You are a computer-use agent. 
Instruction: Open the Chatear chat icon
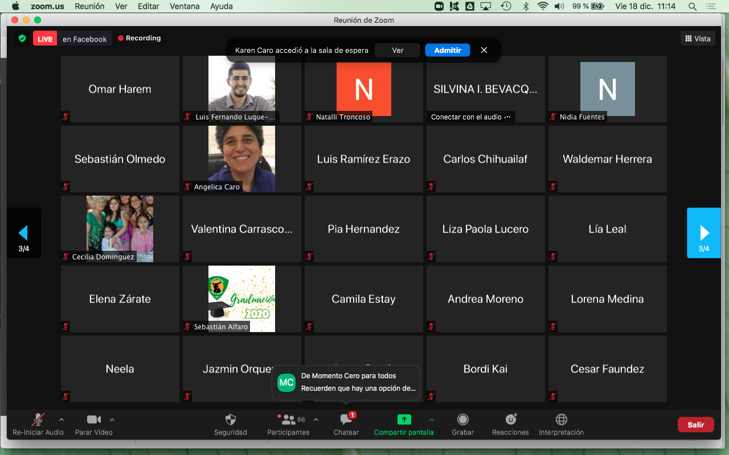click(x=346, y=420)
